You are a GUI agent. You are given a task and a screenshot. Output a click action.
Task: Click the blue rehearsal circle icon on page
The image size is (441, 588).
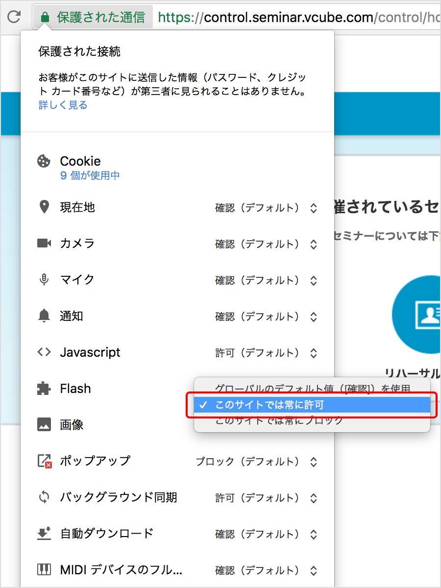(416, 315)
